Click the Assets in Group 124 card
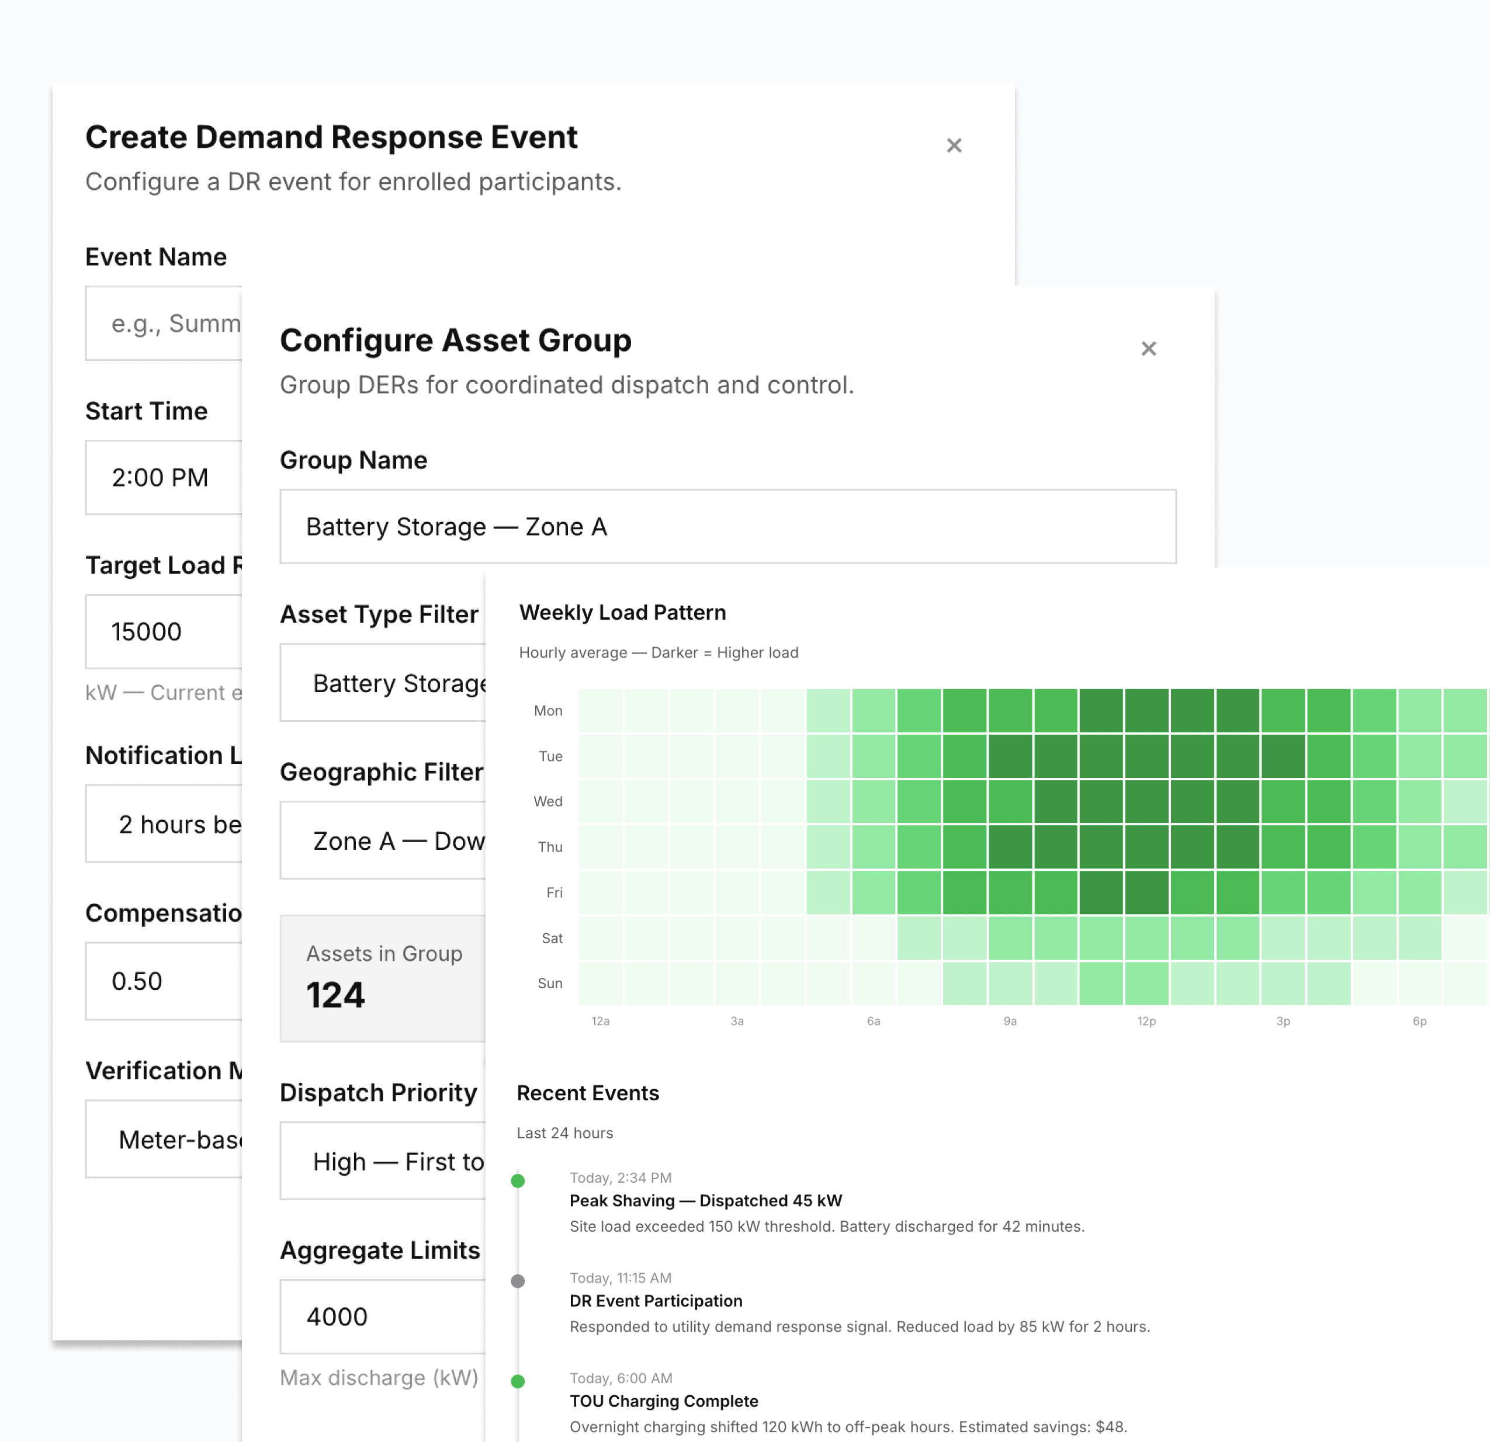This screenshot has height=1442, width=1490. pos(382,978)
